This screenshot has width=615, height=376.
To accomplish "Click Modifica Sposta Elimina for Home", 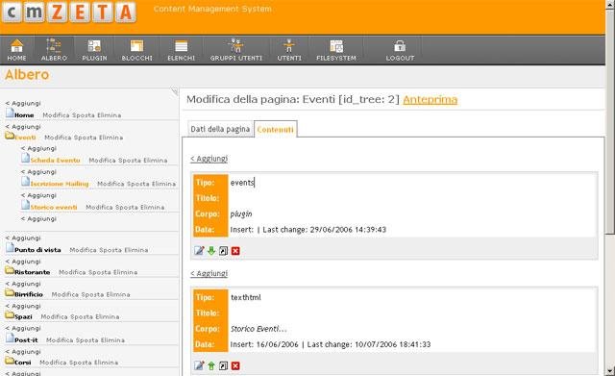I will pos(82,115).
